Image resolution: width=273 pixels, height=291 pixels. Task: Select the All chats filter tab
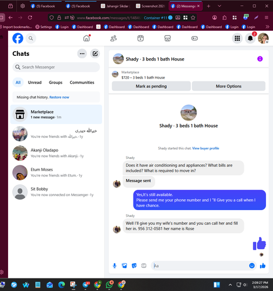point(18,83)
